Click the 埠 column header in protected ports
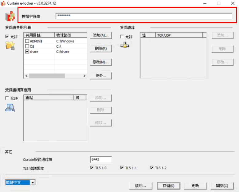 (x=148, y=35)
